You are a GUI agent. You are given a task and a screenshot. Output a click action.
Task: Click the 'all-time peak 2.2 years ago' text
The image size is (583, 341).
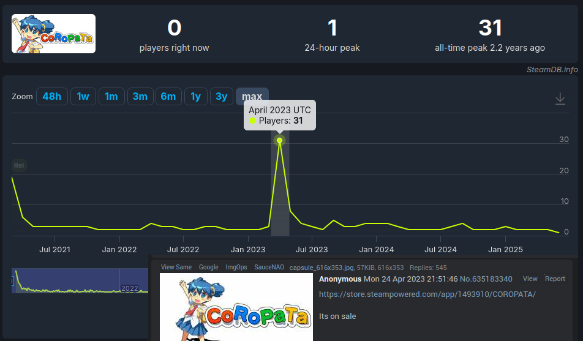tap(490, 48)
